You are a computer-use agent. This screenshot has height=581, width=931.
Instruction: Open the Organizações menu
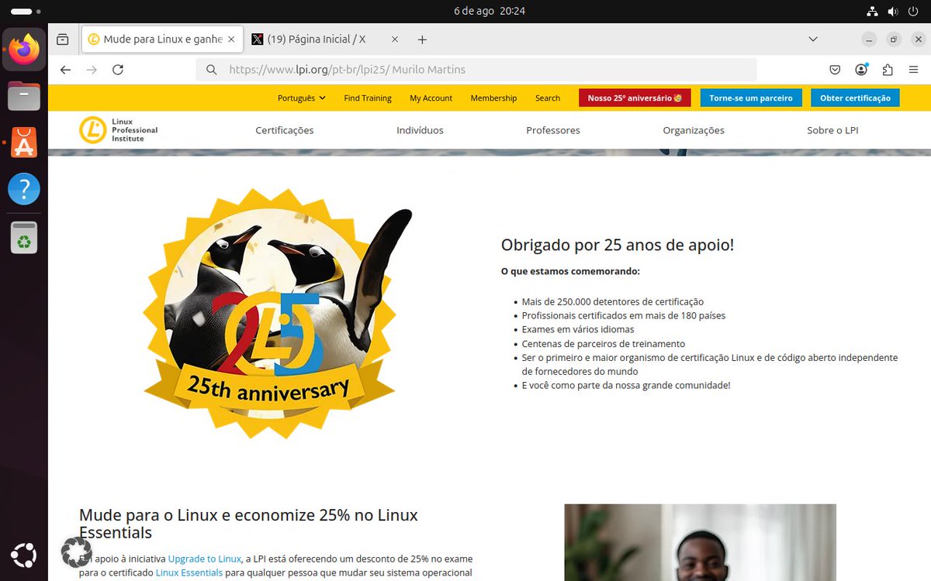[694, 130]
